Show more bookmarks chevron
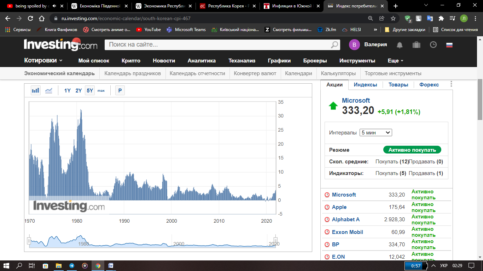Screen dimensions: 483x271 375,30
